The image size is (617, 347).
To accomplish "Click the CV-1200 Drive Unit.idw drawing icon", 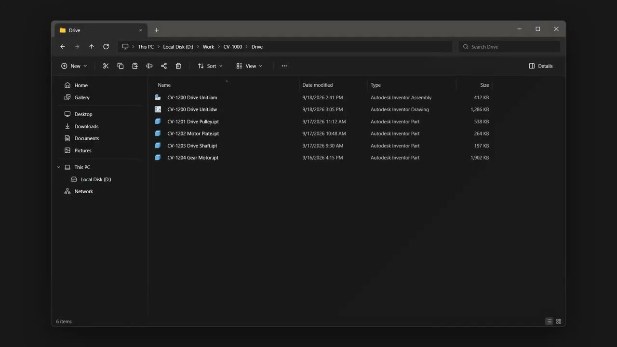I will point(158,109).
